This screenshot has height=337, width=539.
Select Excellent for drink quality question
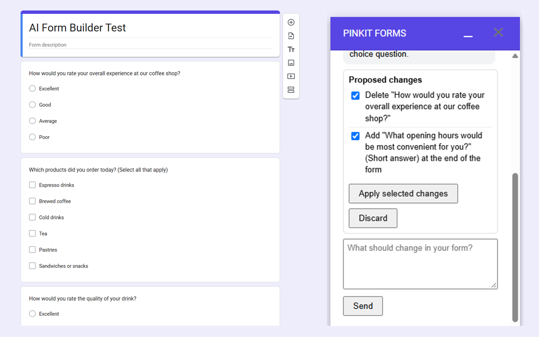[32, 313]
